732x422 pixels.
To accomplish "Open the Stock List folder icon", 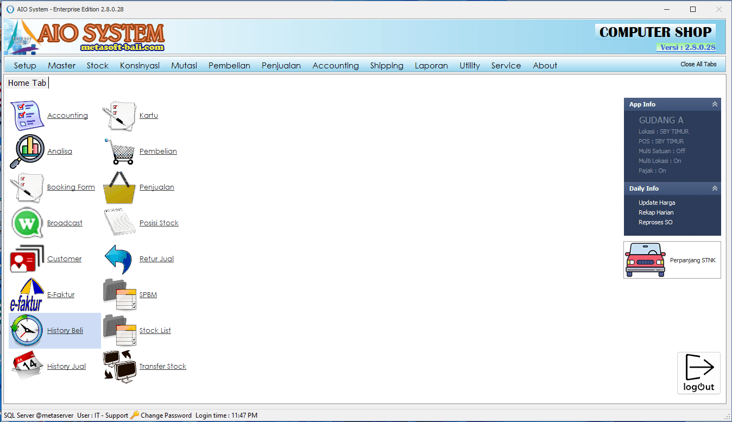I will point(119,330).
